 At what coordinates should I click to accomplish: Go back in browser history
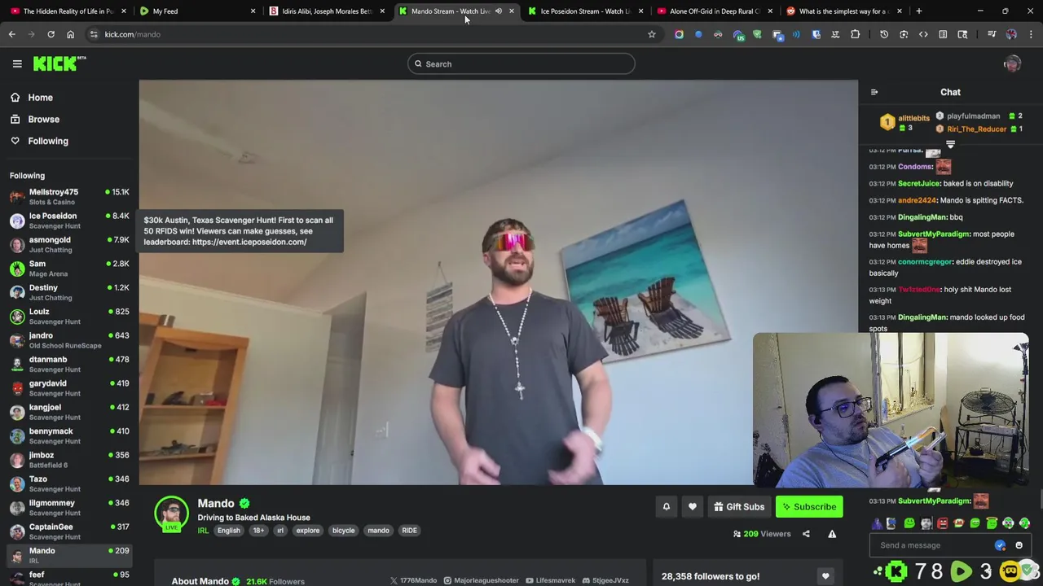click(11, 34)
